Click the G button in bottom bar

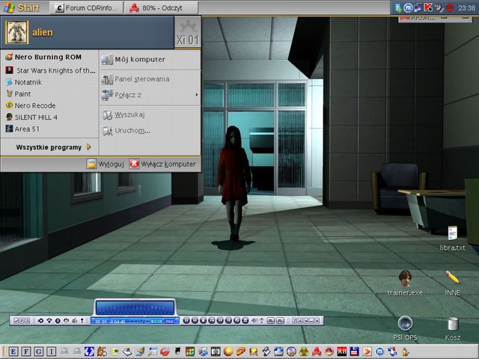(38, 352)
